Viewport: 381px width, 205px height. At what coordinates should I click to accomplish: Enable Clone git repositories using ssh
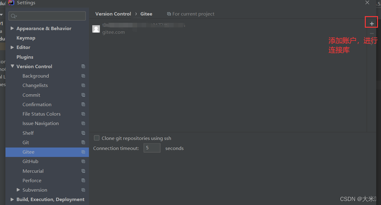(97, 138)
